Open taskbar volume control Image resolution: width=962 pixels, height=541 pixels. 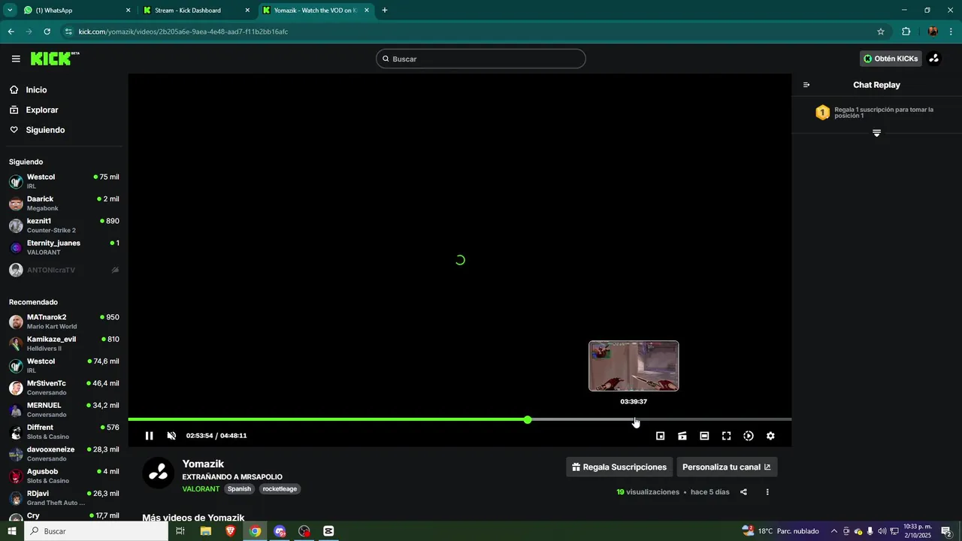pos(882,531)
